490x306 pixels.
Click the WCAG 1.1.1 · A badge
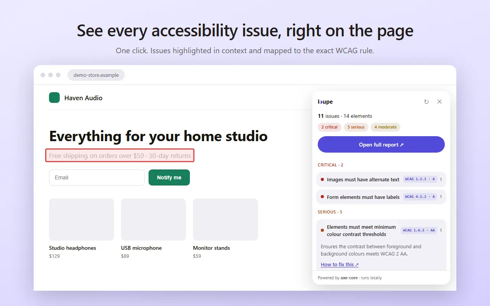420,179
